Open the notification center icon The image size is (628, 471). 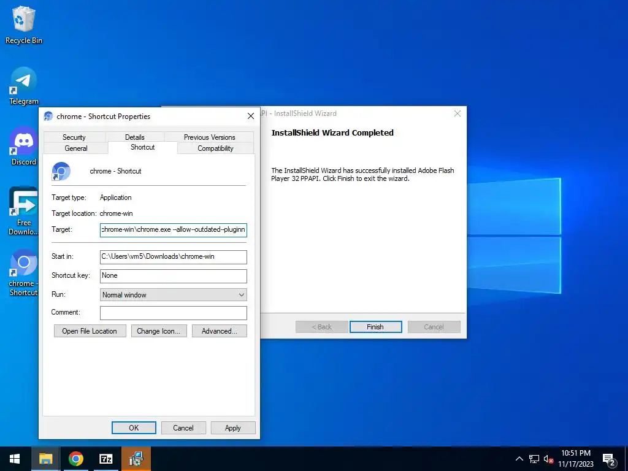coord(609,459)
